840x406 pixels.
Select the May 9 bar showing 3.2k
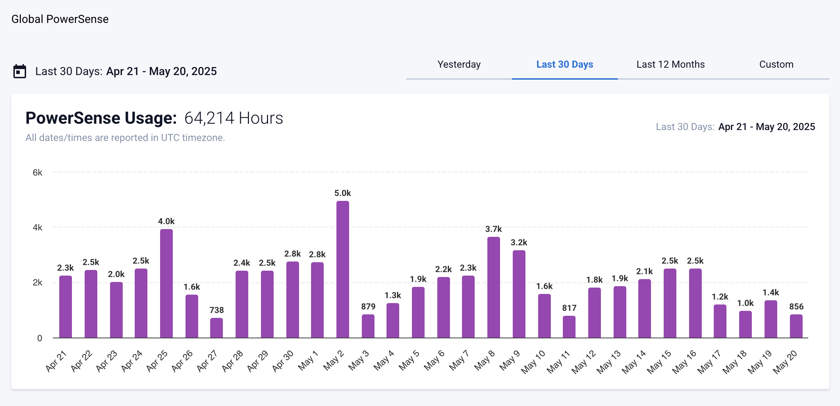click(x=519, y=294)
